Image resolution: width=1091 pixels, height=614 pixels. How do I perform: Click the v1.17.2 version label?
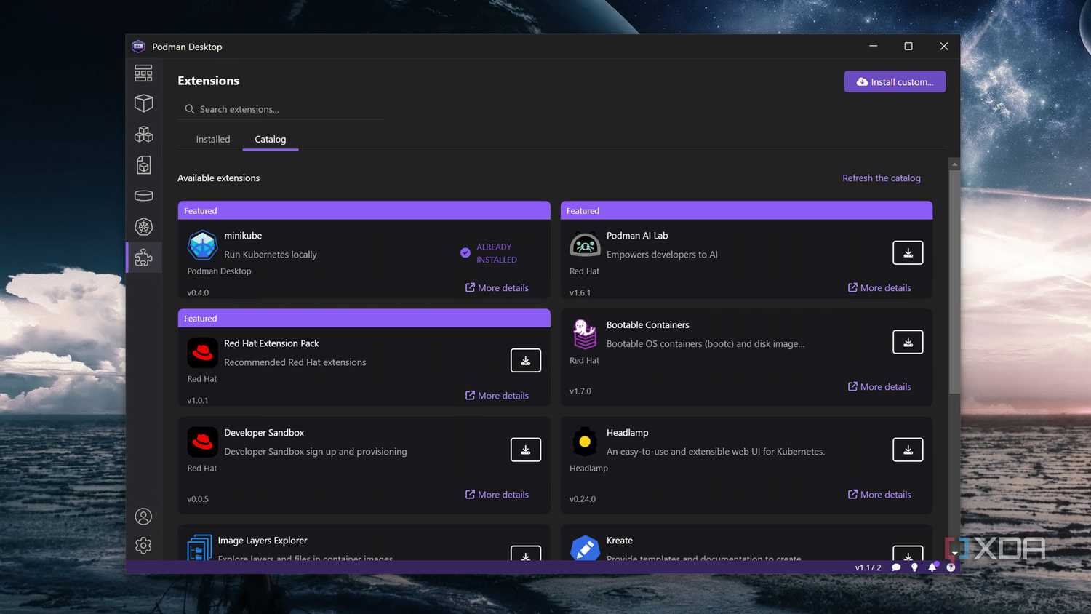pos(868,567)
